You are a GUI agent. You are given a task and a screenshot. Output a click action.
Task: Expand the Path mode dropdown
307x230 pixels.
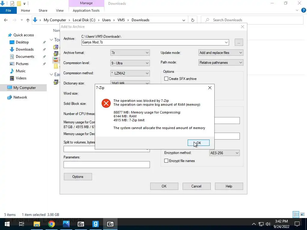[x=221, y=63]
